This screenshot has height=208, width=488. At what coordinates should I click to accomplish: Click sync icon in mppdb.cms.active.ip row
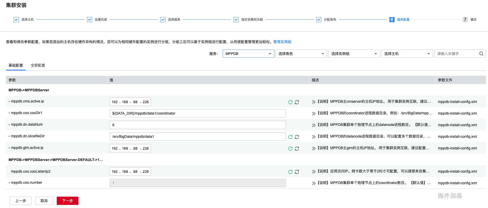(297, 102)
